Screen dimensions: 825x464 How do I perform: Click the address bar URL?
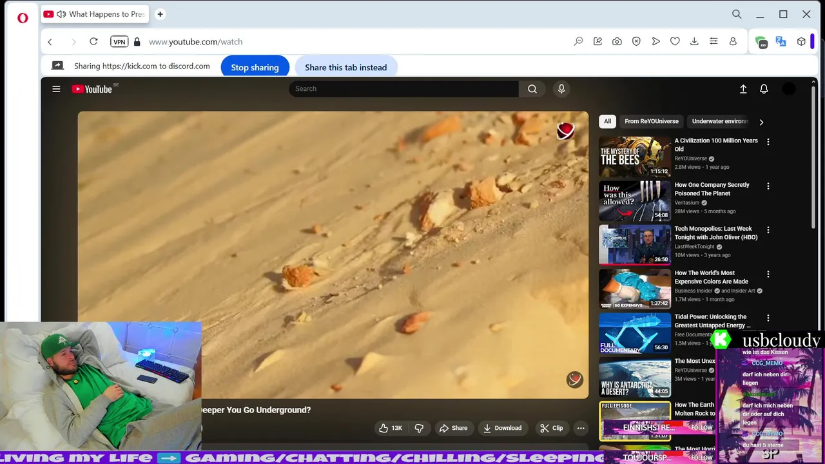[x=196, y=42]
